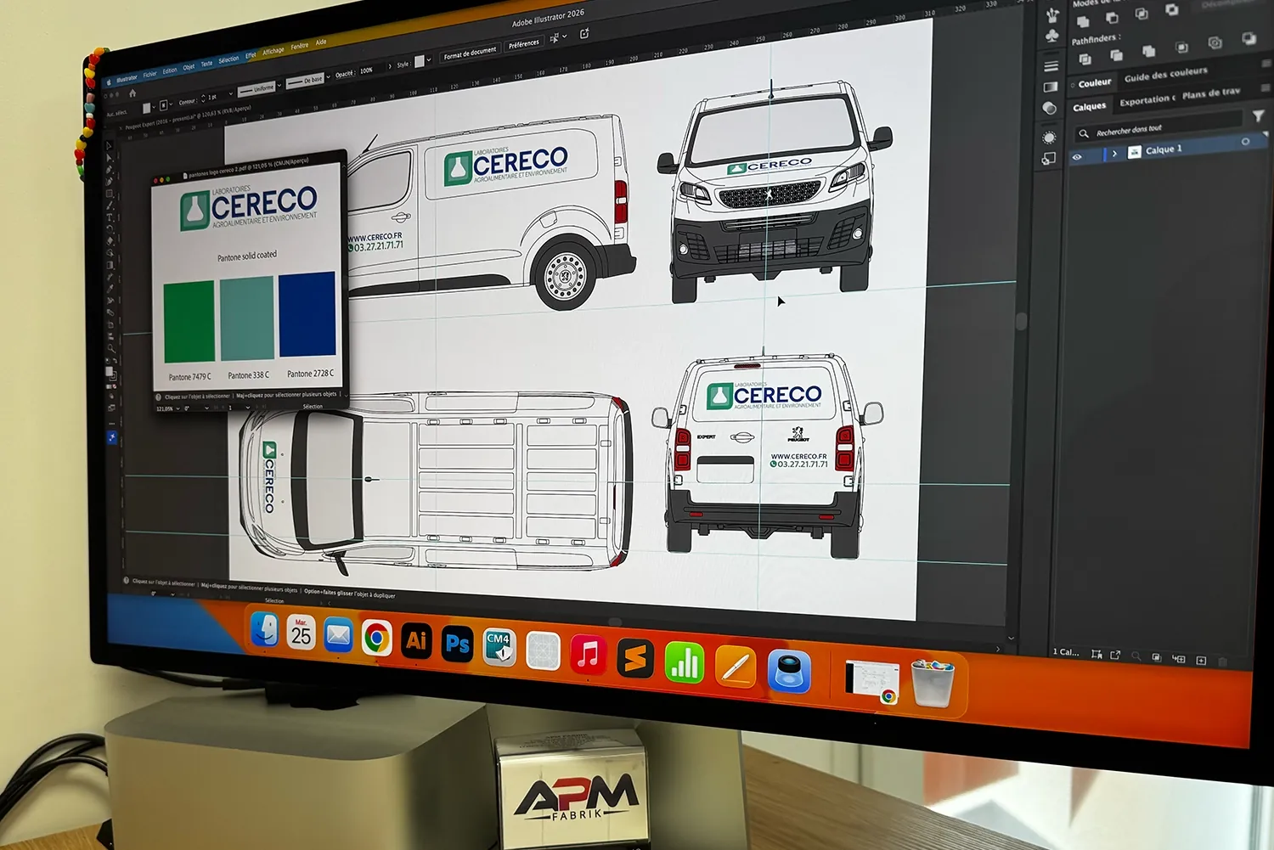
Task: Open the Style swatch dropdown arrow
Action: (x=430, y=59)
